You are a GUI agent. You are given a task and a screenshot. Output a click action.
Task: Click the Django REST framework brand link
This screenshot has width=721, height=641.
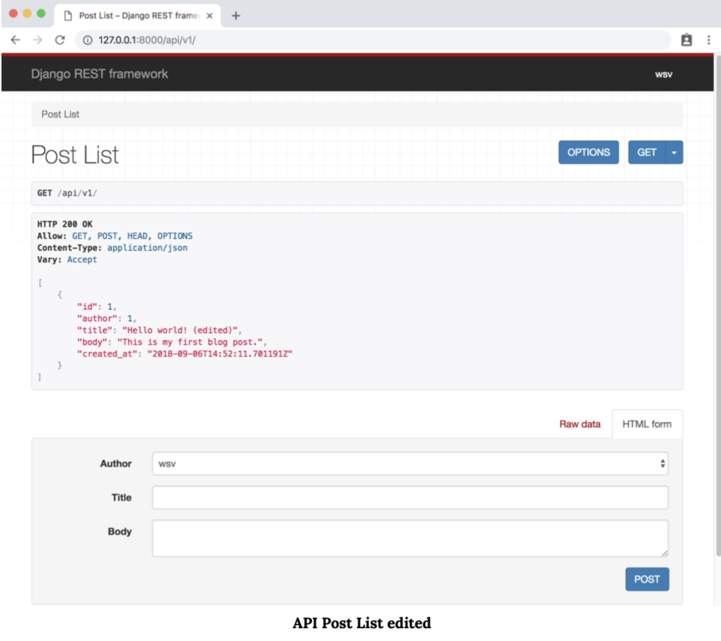click(x=99, y=74)
